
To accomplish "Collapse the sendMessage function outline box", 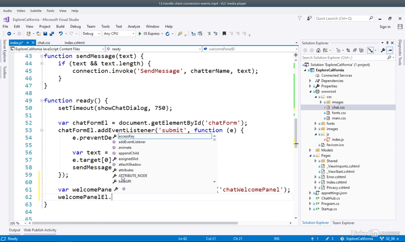I will tap(42, 56).
